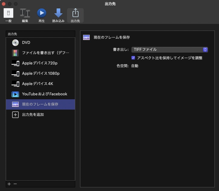Click the 出力先 list column header
Screen dimensions: 219x191
point(40,34)
